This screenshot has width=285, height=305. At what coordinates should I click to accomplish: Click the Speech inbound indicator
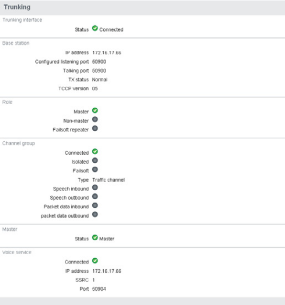click(x=95, y=188)
